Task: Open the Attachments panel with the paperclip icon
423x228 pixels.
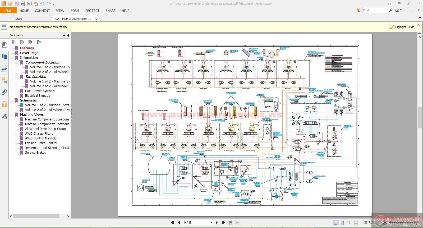Action: coord(4,92)
